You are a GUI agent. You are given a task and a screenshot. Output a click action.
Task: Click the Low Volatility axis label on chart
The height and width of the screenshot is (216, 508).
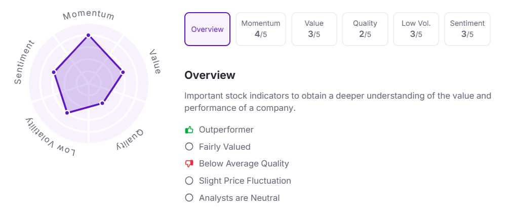(50, 137)
